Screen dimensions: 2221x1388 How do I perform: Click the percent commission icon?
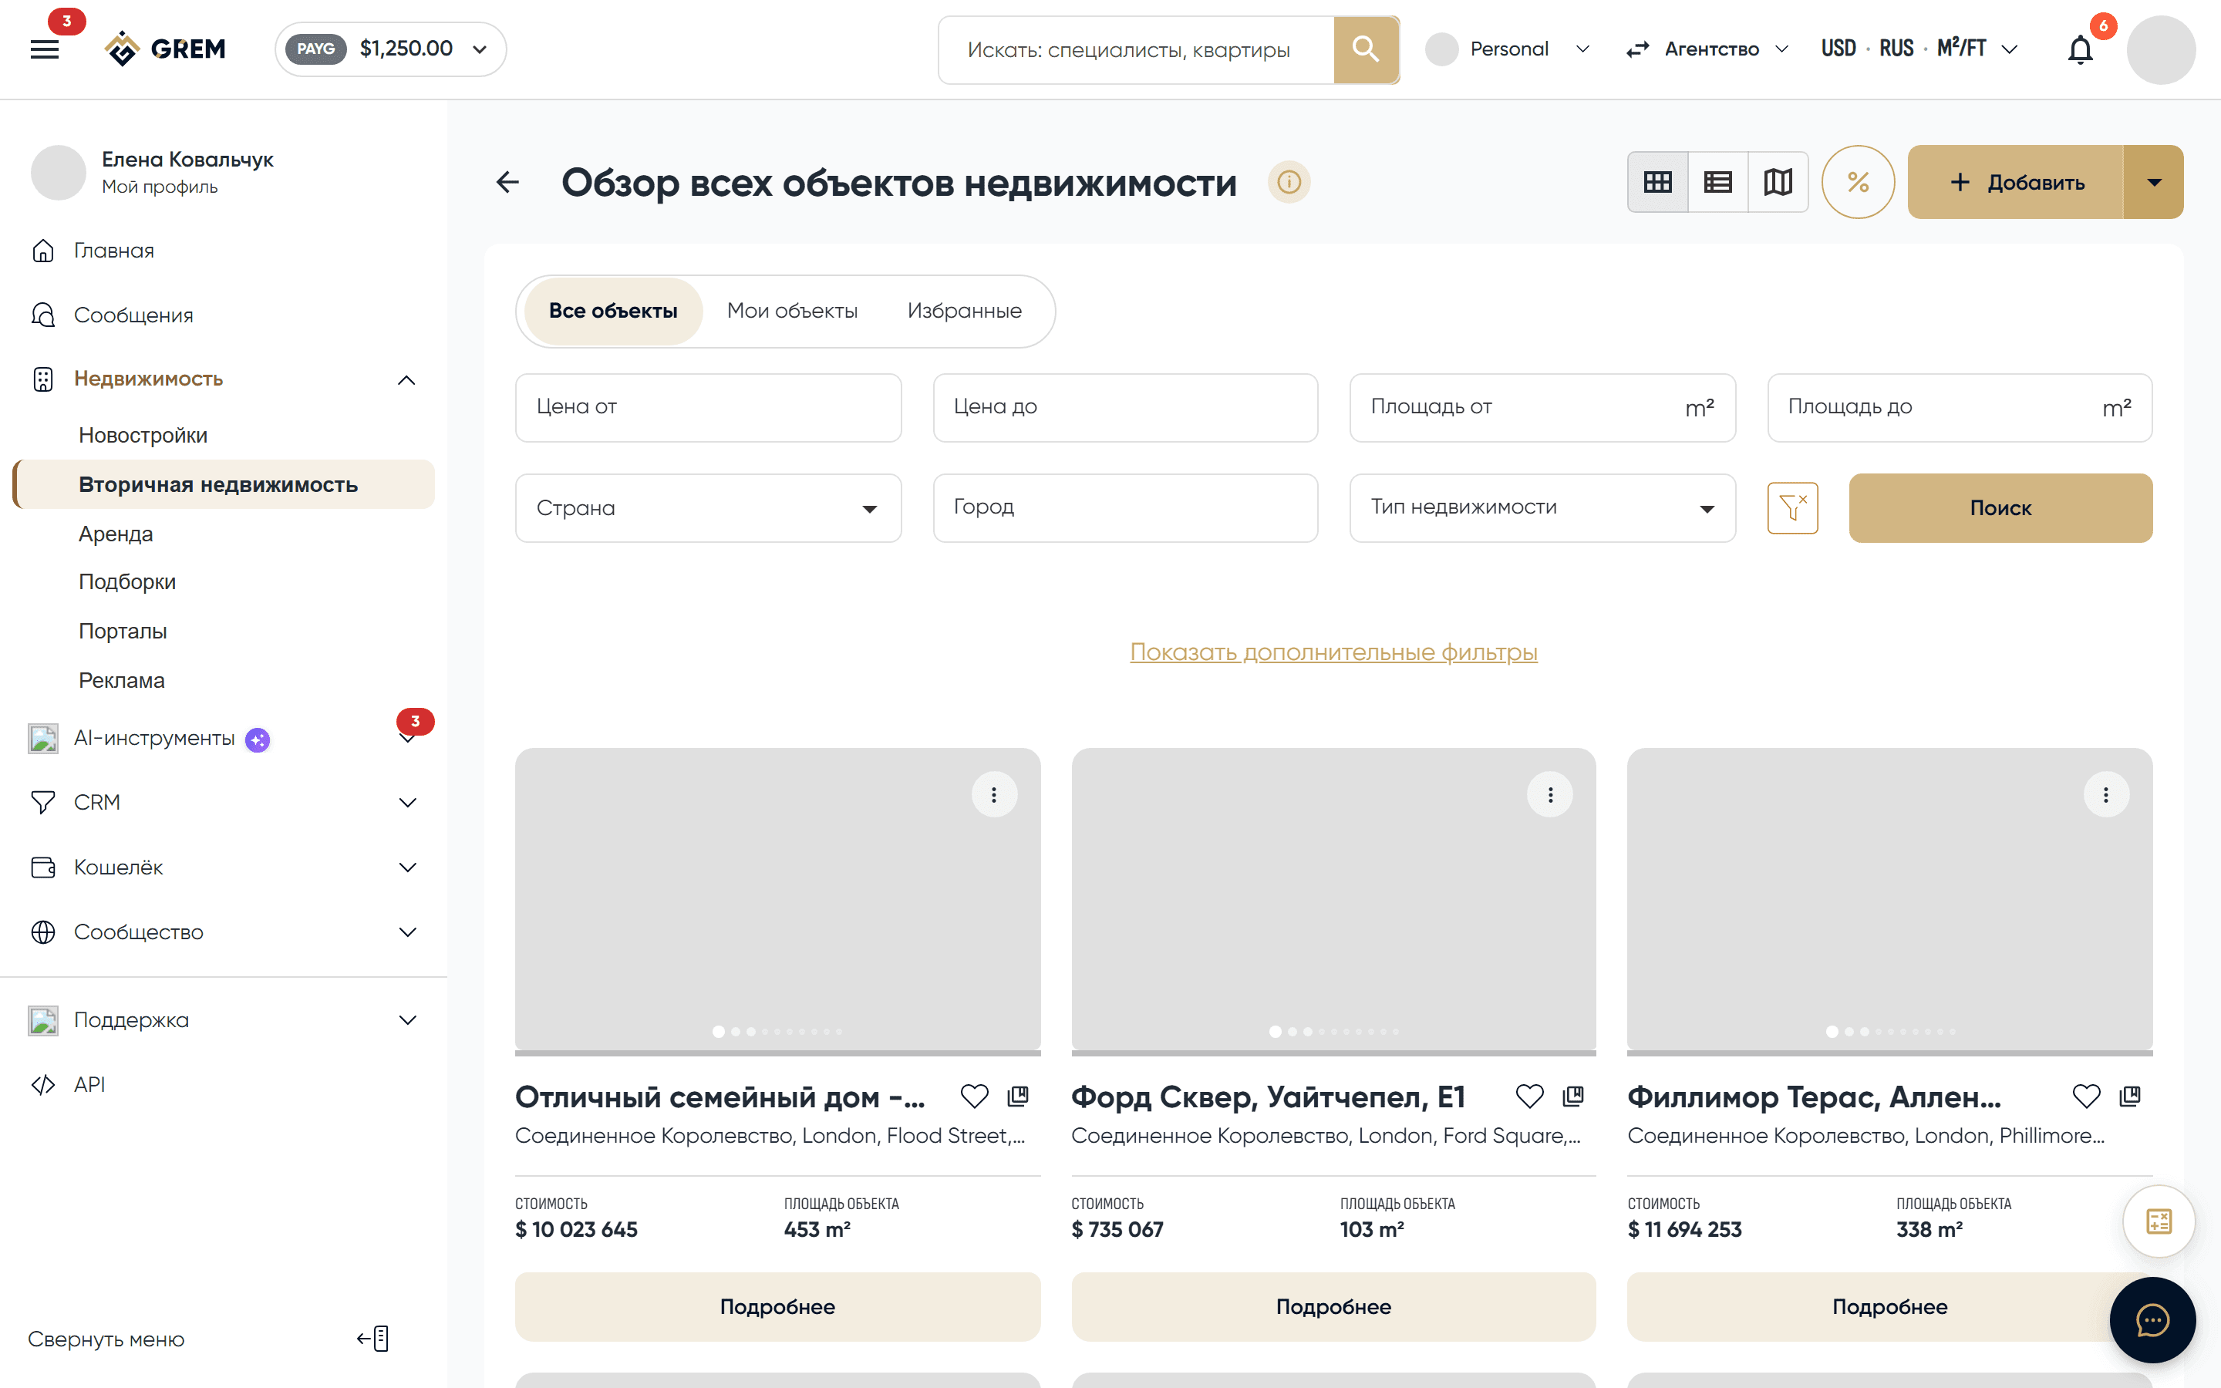(x=1858, y=182)
